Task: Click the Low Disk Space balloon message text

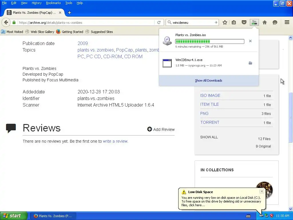Action: (221, 201)
